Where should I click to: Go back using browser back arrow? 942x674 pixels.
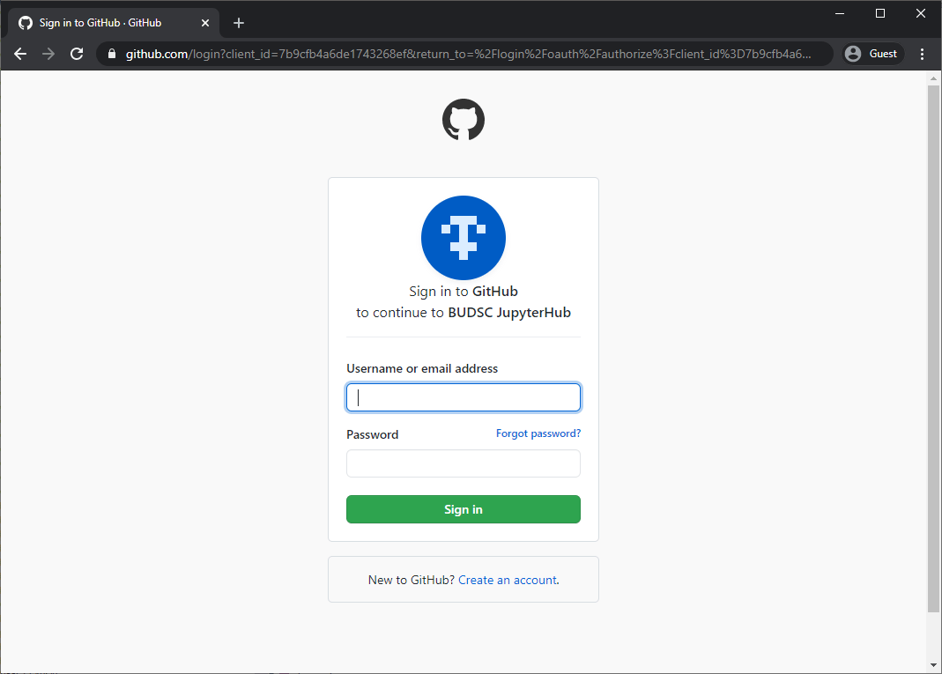(x=20, y=54)
